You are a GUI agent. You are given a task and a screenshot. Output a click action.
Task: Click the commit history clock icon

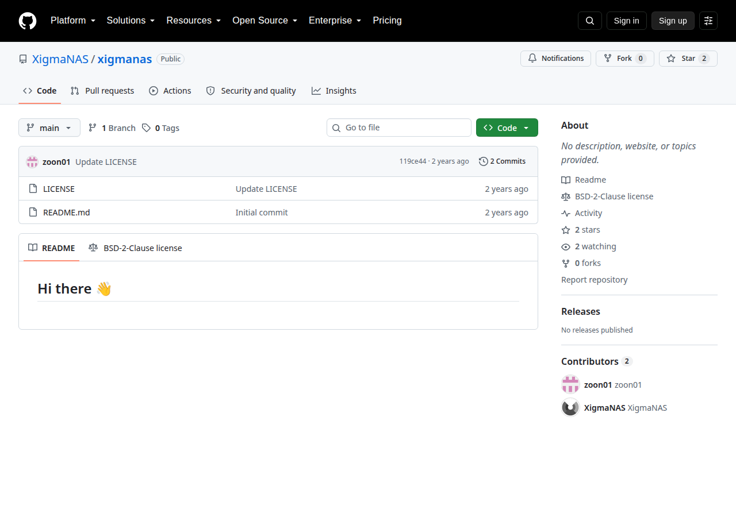click(484, 161)
